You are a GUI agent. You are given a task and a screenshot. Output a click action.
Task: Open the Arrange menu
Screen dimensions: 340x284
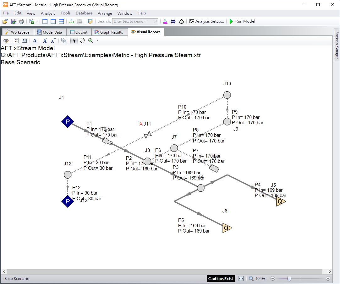click(105, 13)
